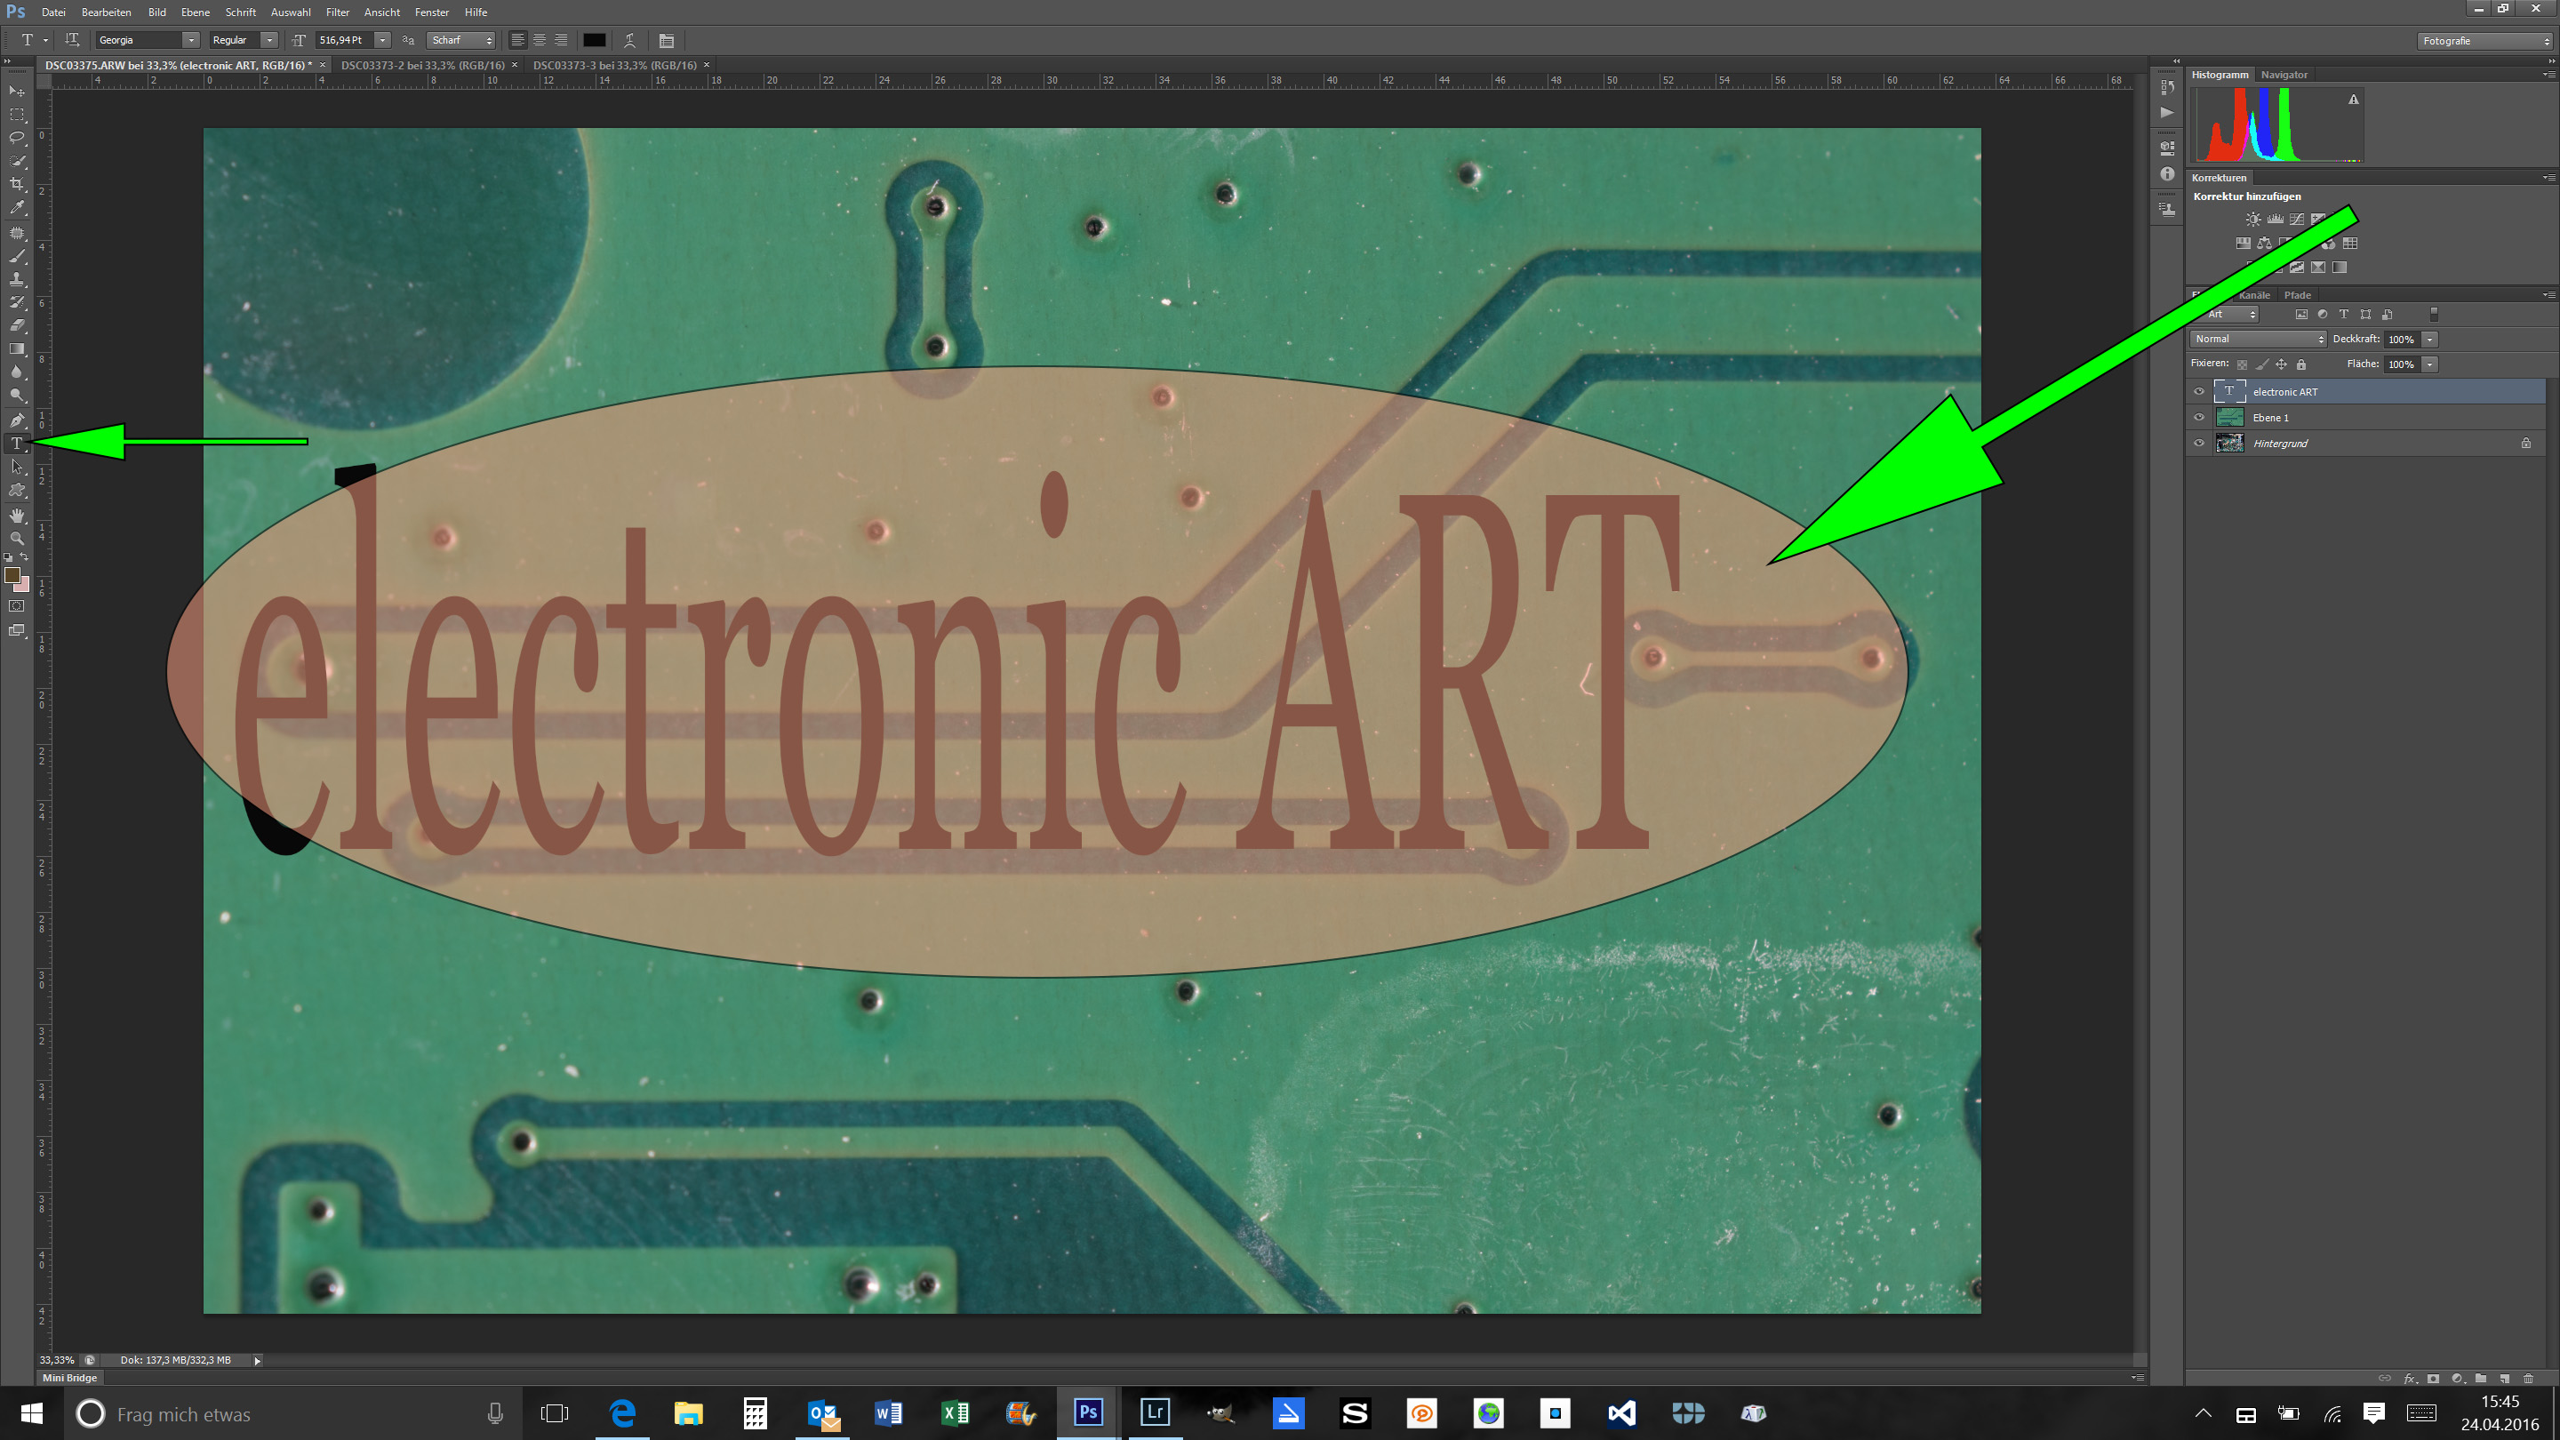Open the Info panel icon
2560x1440 pixels.
tap(2167, 174)
